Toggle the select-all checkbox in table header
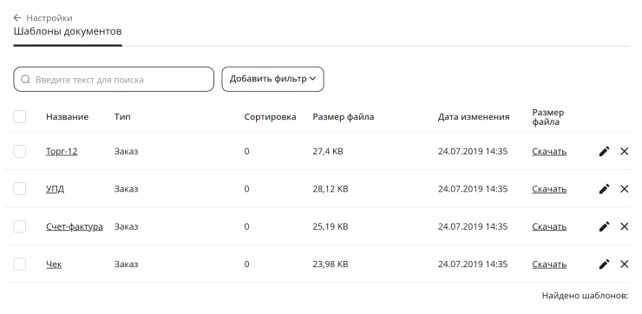 coord(20,117)
